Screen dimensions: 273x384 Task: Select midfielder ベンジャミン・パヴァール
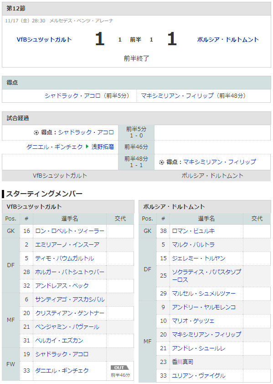coord(67,327)
